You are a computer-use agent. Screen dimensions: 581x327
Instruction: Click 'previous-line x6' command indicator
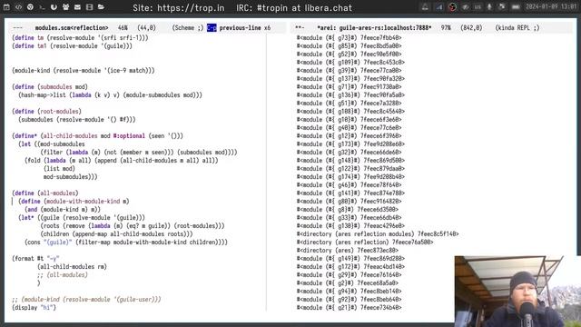pyautogui.click(x=245, y=28)
